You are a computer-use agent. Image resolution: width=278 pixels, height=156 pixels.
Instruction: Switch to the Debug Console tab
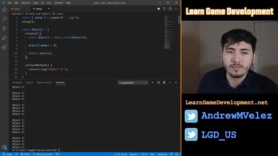point(44,83)
